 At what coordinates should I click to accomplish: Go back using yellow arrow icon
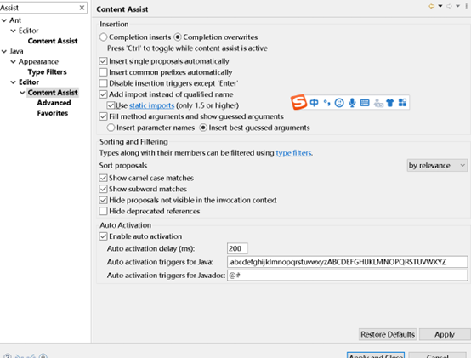pyautogui.click(x=431, y=6)
